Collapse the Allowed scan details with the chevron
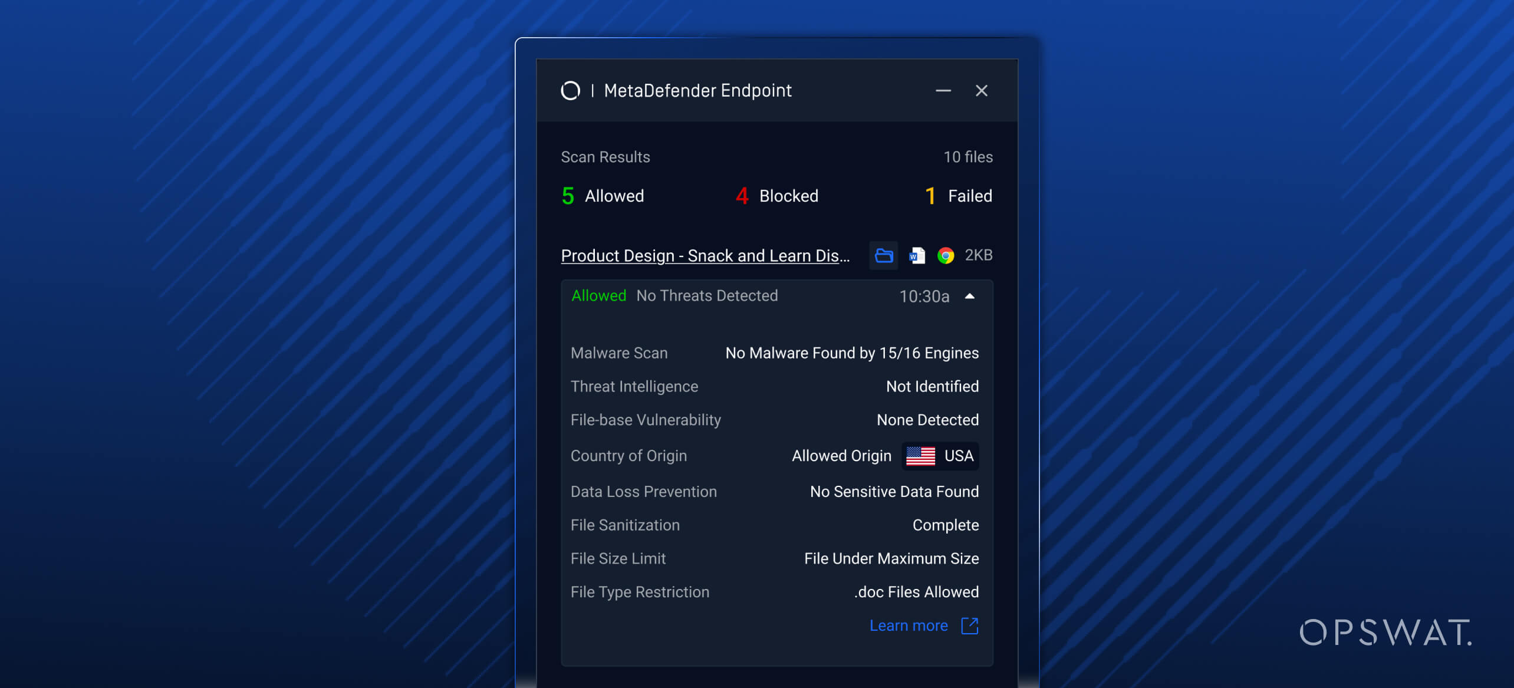1514x688 pixels. pos(970,296)
